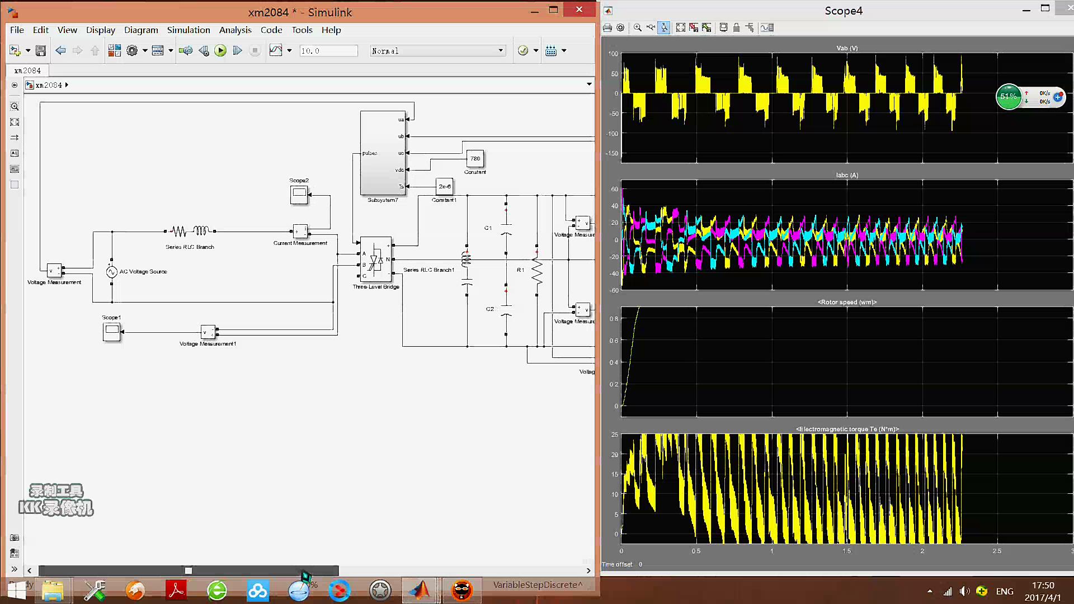
Task: Click the scrollbar right arrow
Action: coord(588,570)
